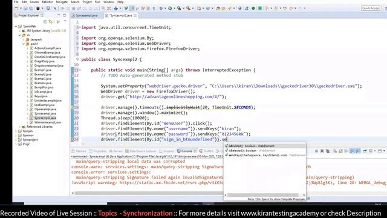Screen dimensions: 387x218
Task: Open the Run dropdown arrow
Action: [174, 8]
